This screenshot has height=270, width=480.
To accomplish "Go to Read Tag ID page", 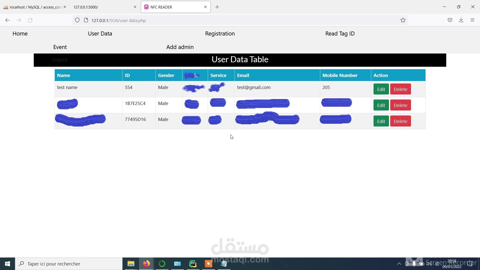I will coord(340,33).
